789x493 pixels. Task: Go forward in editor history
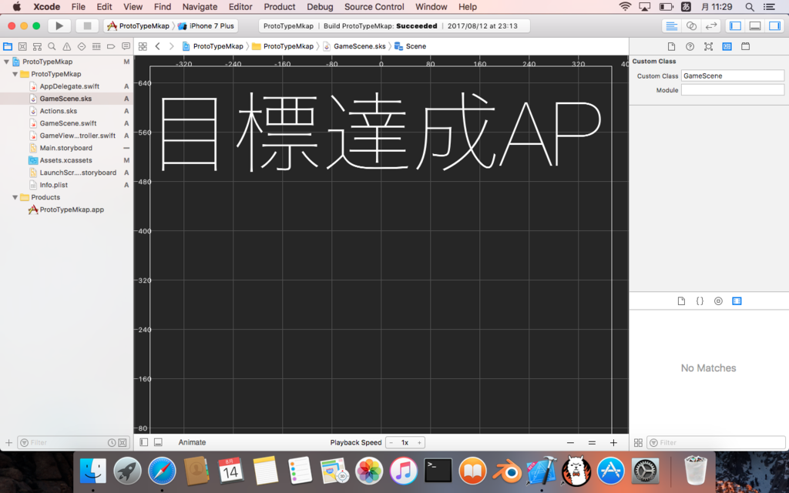tap(172, 46)
